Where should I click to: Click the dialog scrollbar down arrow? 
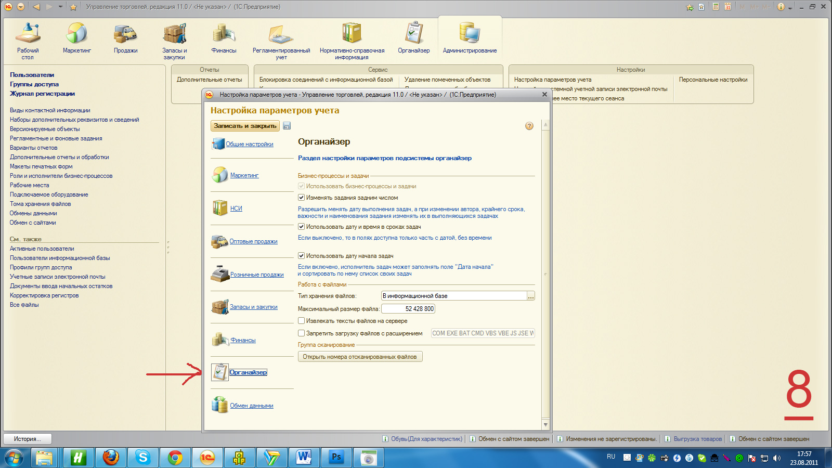point(545,425)
